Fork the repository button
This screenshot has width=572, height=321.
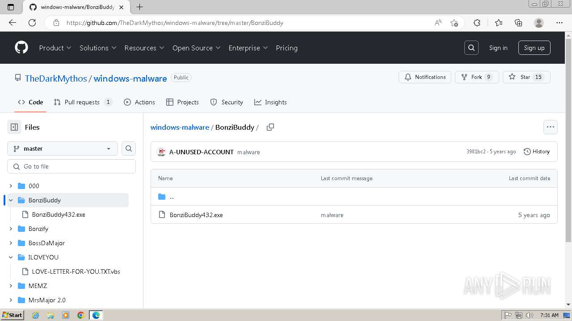click(477, 77)
